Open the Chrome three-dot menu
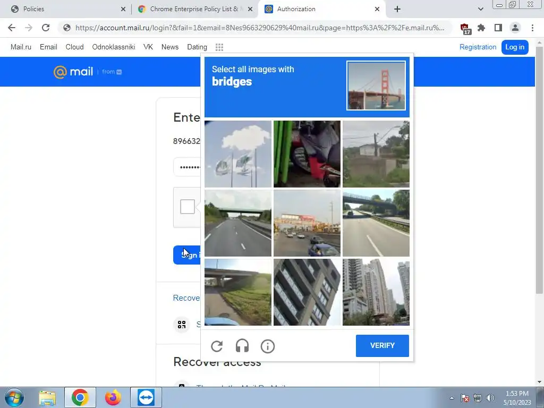The height and width of the screenshot is (408, 544). tap(532, 28)
